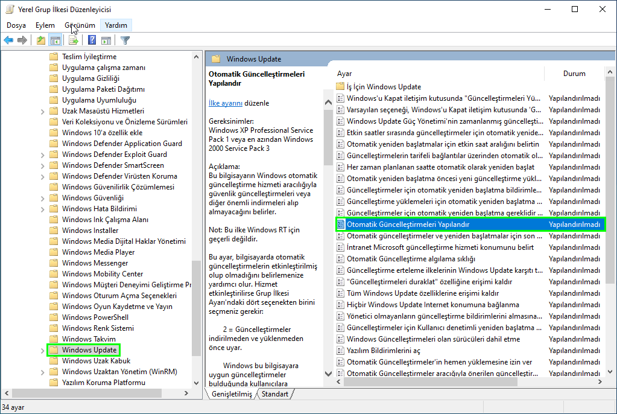Viewport: 617px width, 414px height.
Task: Expand the Windows Update tree node
Action: pyautogui.click(x=42, y=350)
